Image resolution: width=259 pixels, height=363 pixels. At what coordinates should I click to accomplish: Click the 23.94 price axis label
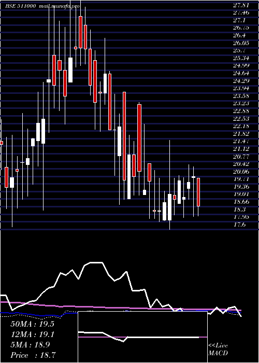tap(241, 88)
